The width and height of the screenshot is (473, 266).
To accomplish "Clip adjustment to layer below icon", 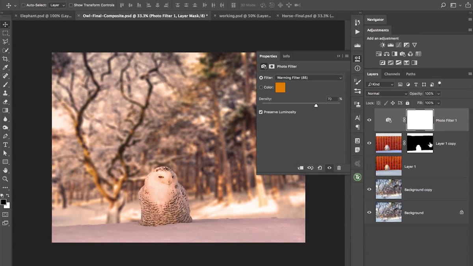I will coord(301,168).
